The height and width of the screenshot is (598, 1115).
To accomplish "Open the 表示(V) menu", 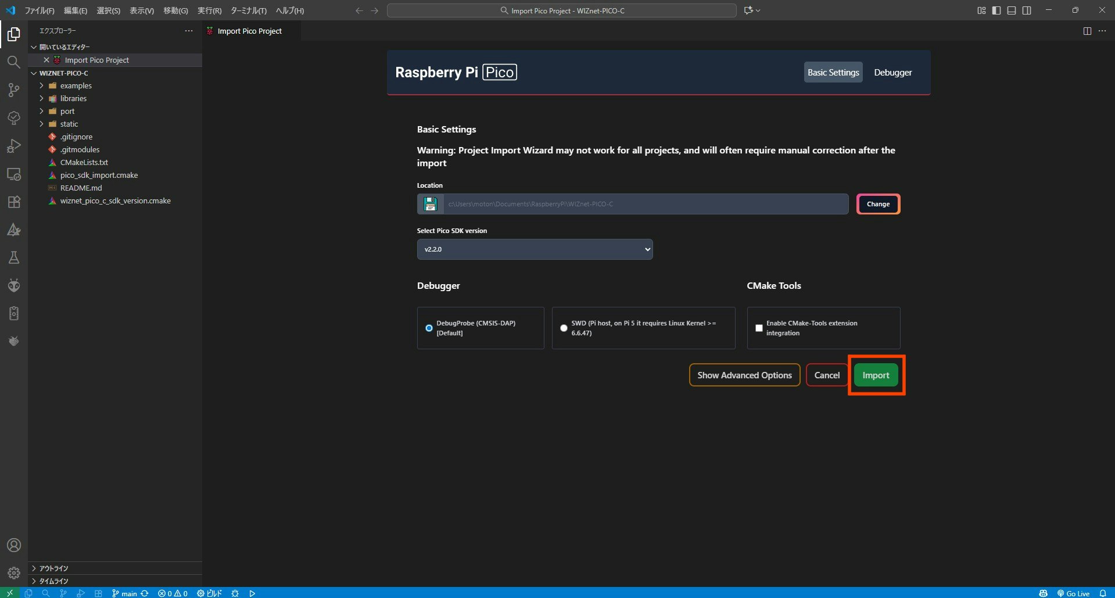I will click(142, 10).
